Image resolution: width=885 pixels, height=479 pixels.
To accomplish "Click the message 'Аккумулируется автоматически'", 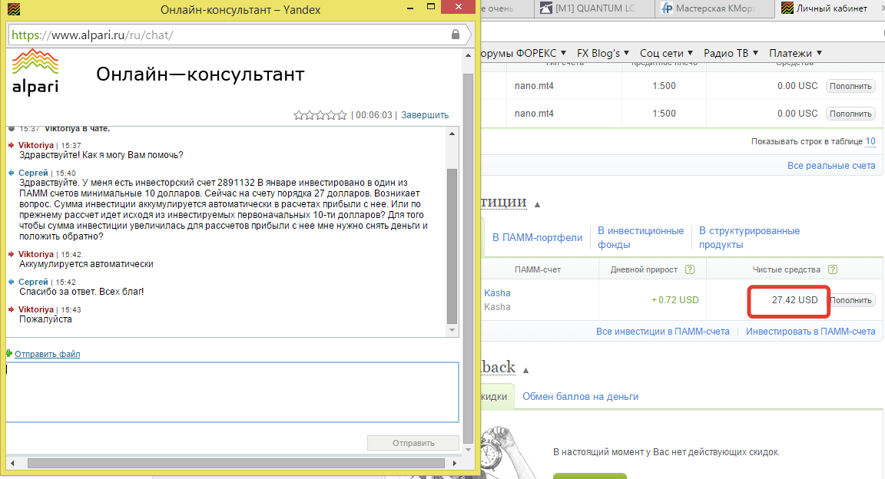I will click(x=86, y=264).
